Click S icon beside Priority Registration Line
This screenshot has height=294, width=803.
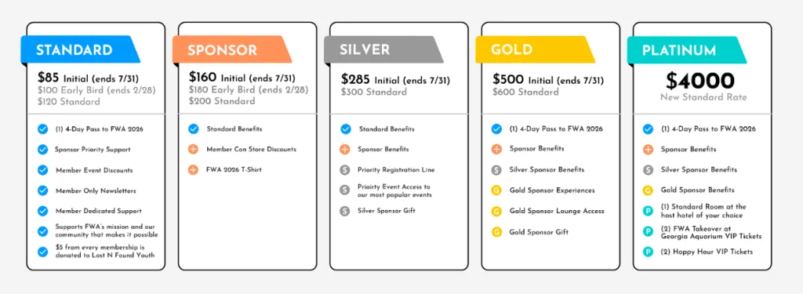[x=345, y=169]
